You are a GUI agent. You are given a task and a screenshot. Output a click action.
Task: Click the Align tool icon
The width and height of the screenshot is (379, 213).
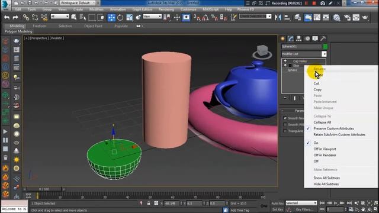coord(287,17)
